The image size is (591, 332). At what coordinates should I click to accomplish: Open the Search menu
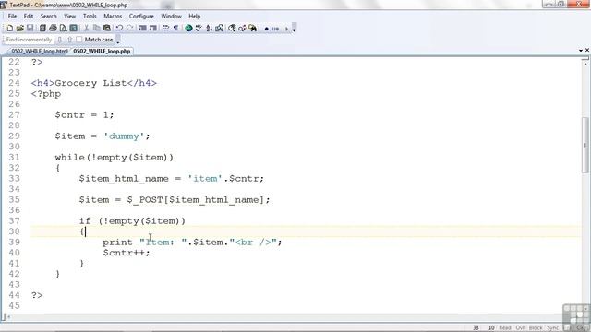(x=49, y=17)
